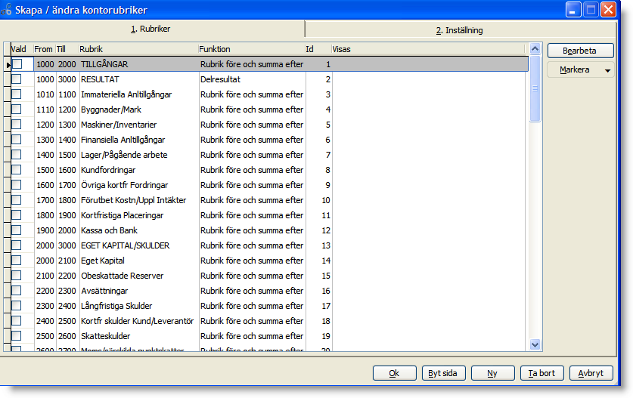Click the scrollbar down arrow
The height and width of the screenshot is (398, 633).
tap(535, 345)
